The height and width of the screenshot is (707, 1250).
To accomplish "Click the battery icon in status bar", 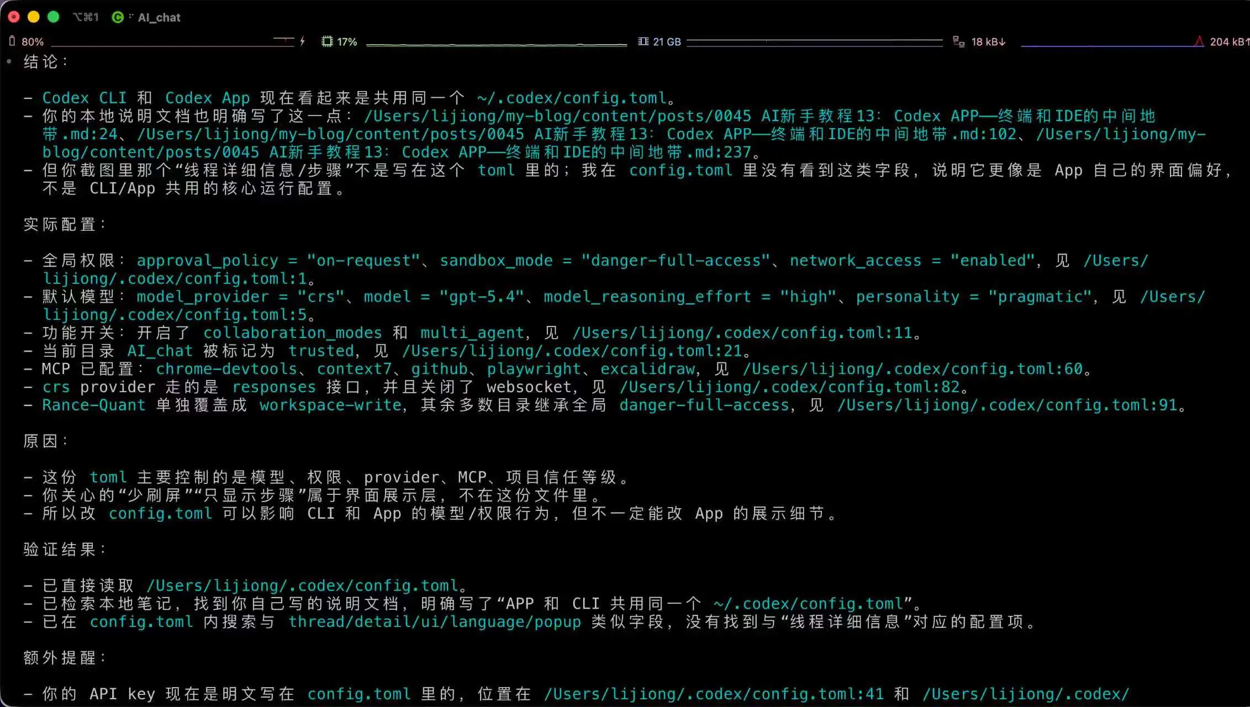I will point(12,41).
